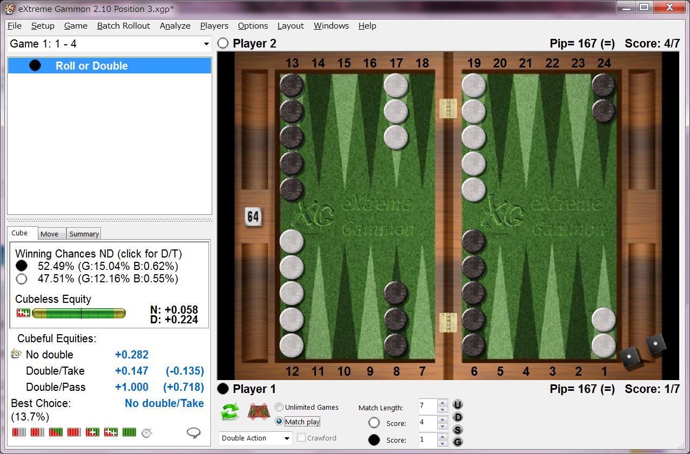Screen dimensions: 690x454
Task: Click the round G button
Action: (x=458, y=442)
